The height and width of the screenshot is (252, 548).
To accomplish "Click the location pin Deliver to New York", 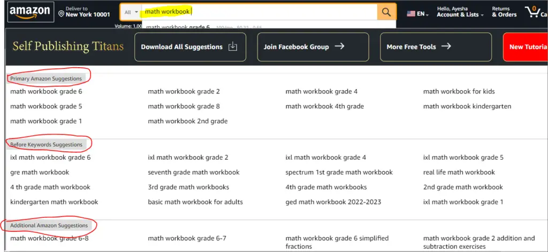I will click(84, 12).
